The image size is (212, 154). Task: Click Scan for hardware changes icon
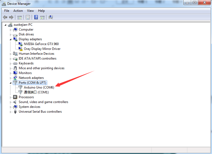pos(51,17)
